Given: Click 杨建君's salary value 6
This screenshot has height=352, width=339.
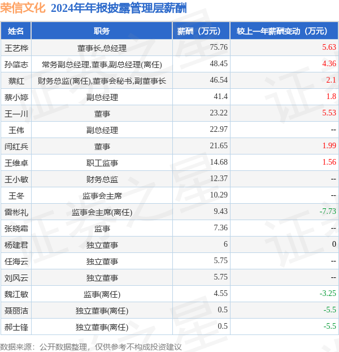Looking at the screenshot, I should tap(225, 244).
